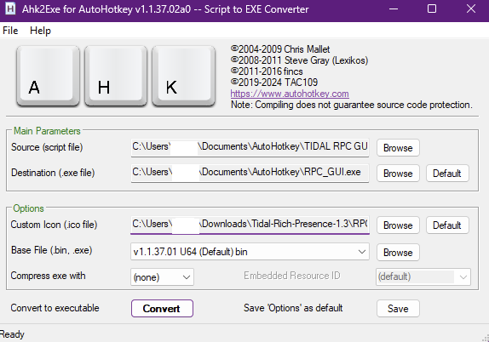The height and width of the screenshot is (342, 489).
Task: Browse for the Destination exe file
Action: tap(398, 174)
